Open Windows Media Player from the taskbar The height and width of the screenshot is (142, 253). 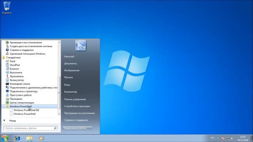pos(41,138)
